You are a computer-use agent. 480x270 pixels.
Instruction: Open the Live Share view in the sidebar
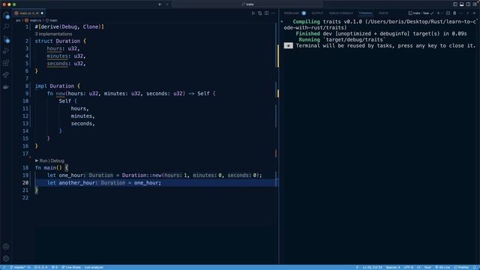[x=6, y=75]
